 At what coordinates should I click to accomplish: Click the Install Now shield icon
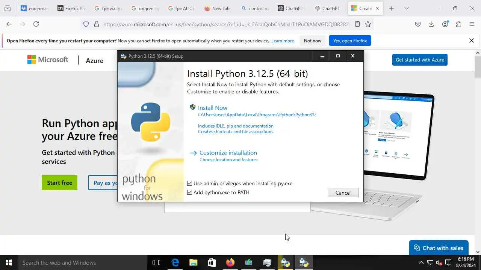pos(193,107)
